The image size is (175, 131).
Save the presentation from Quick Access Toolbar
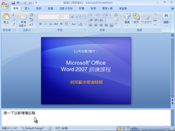pos(13,3)
